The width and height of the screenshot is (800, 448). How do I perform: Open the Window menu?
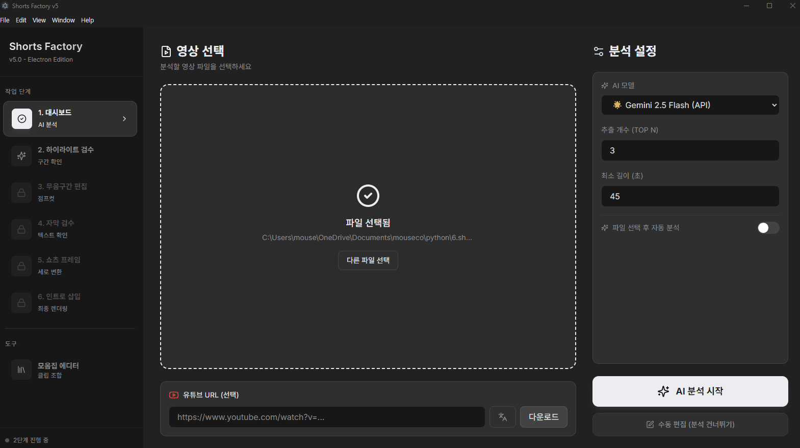[63, 20]
